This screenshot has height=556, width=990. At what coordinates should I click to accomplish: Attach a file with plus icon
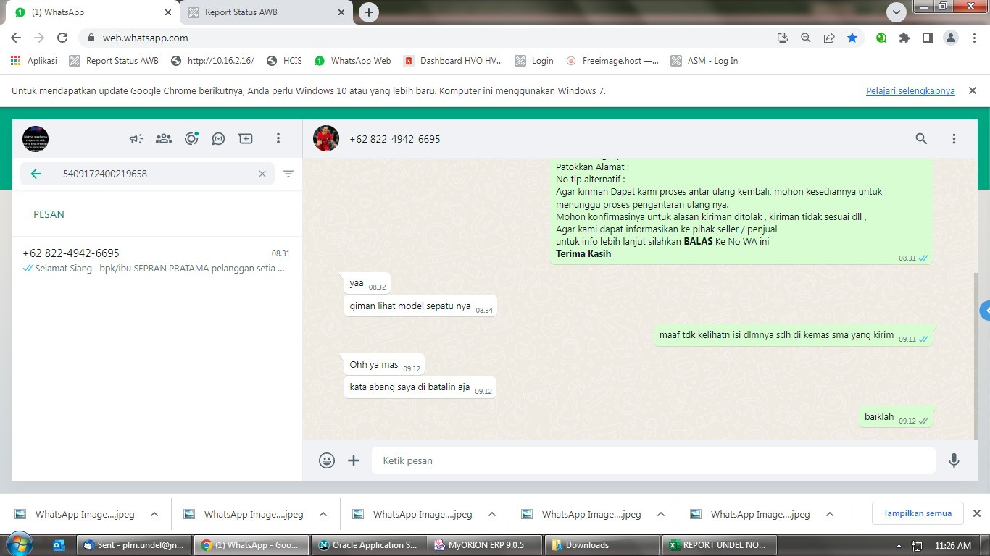[354, 460]
